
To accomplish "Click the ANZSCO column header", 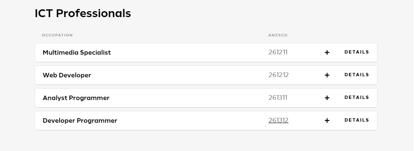I will [278, 35].
